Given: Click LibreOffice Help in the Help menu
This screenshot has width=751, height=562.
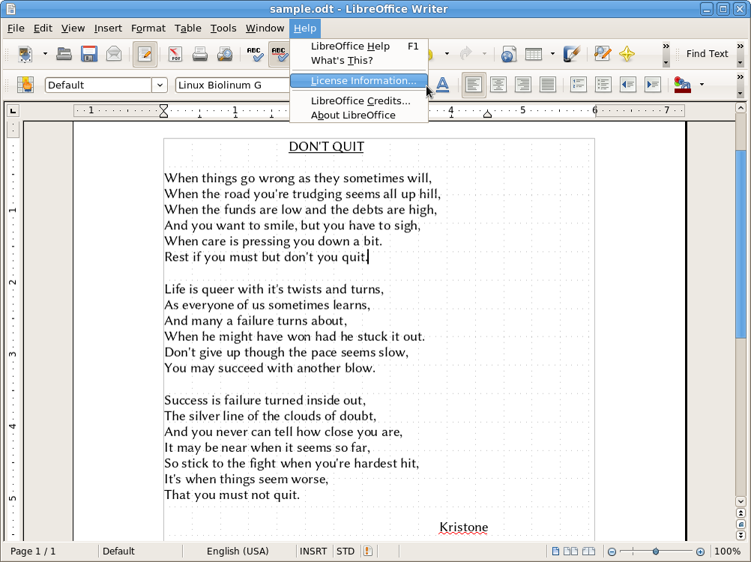Looking at the screenshot, I should (349, 46).
